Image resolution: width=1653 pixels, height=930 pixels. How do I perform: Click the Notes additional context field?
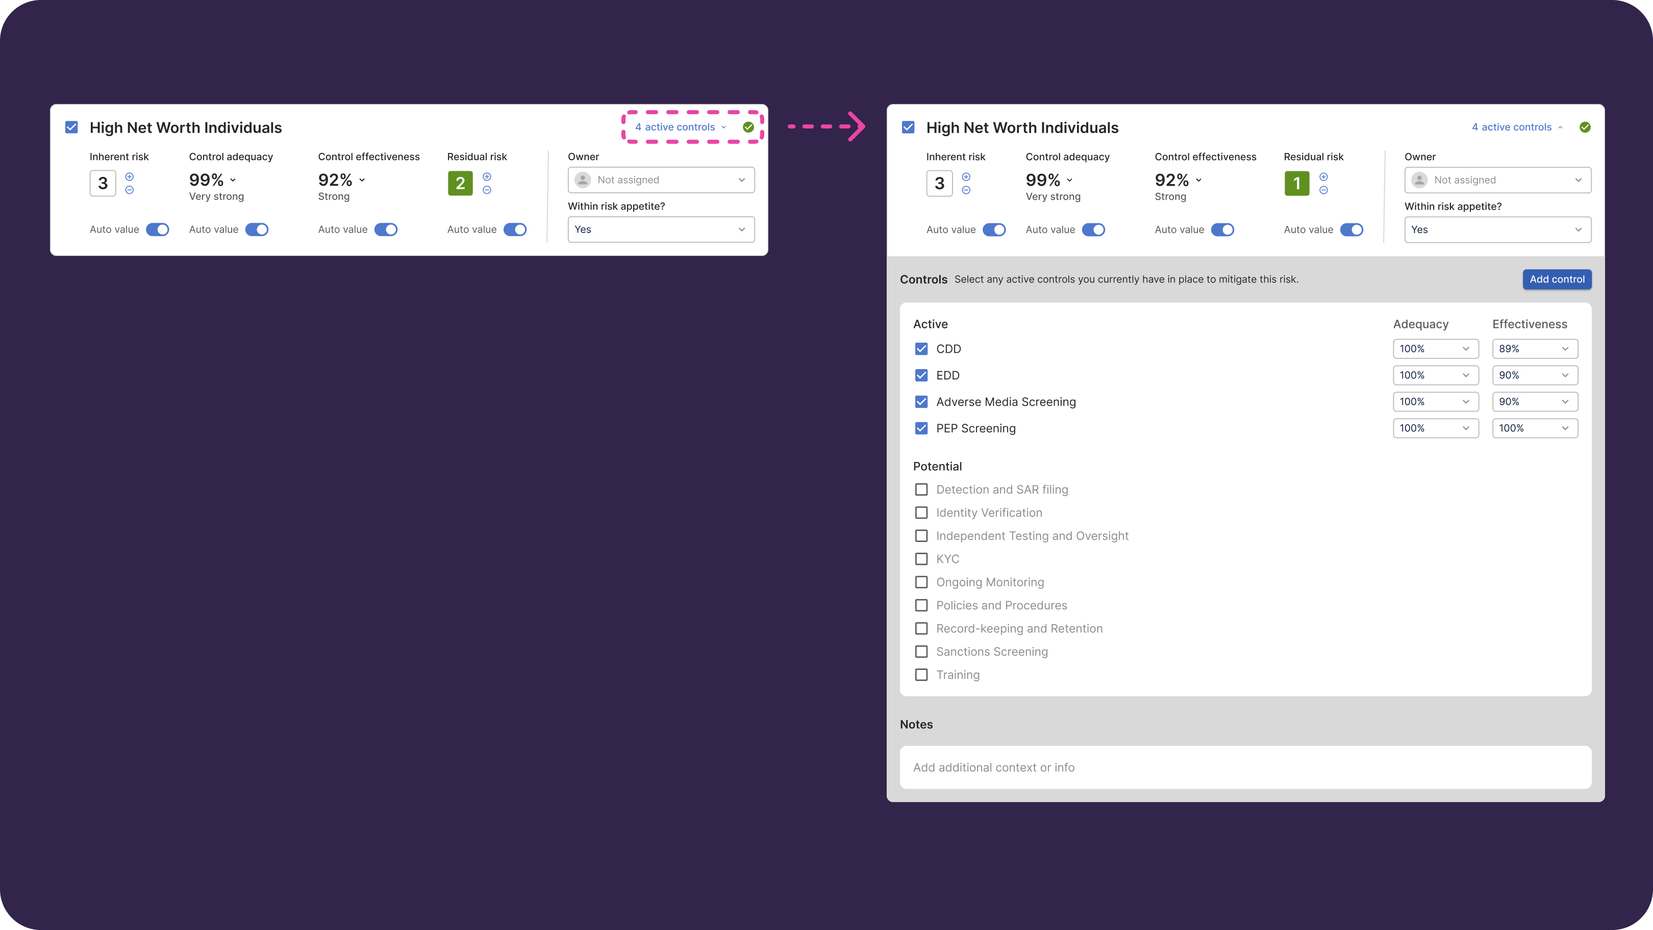coord(1245,767)
